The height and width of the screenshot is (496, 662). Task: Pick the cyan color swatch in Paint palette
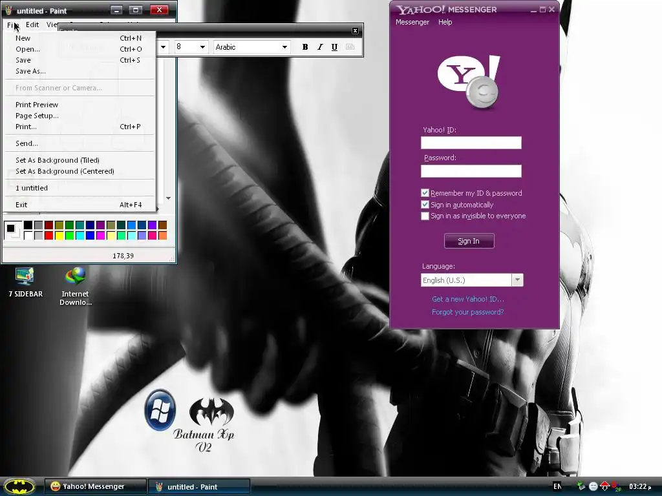click(x=80, y=235)
